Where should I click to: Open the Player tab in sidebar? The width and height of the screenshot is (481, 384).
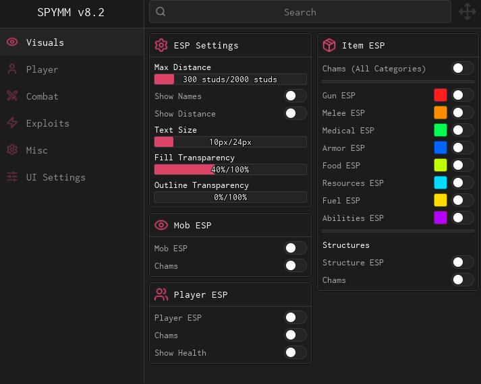coord(42,69)
